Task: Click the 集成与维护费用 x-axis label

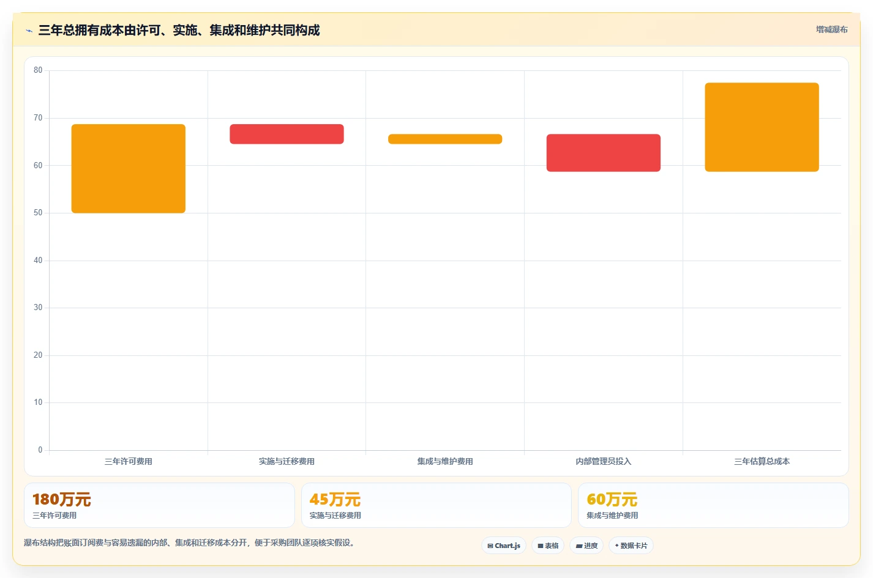Action: click(x=445, y=461)
